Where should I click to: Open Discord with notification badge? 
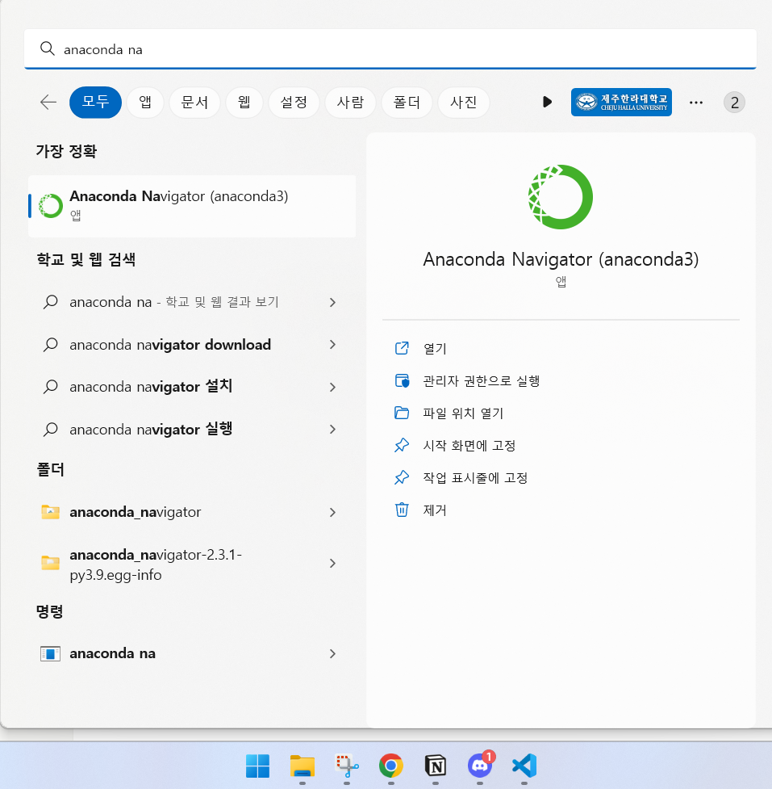coord(480,765)
